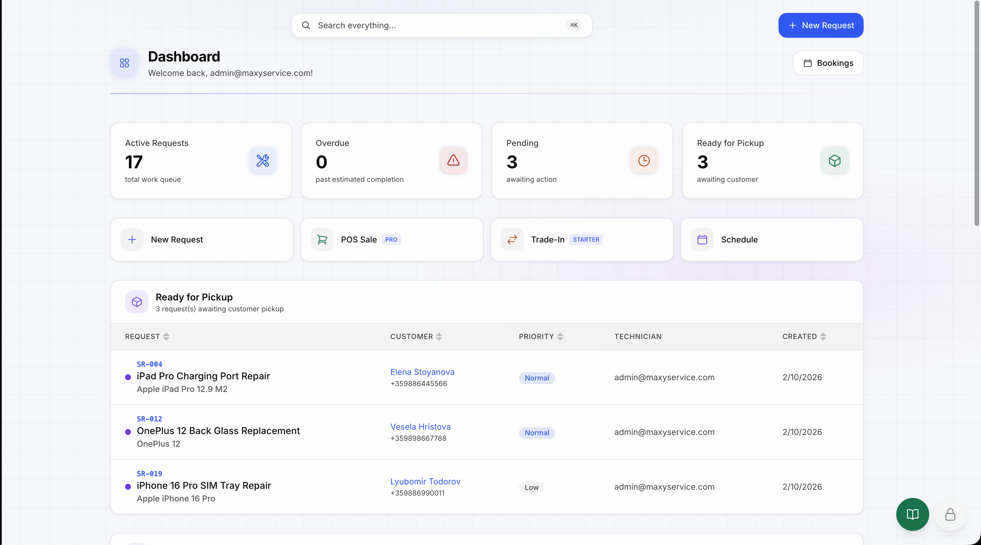Open the Bookings panel

[828, 63]
